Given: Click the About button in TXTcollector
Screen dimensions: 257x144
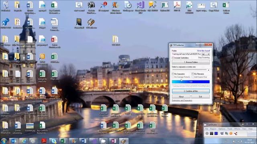Looking at the screenshot, I should click(x=181, y=97).
